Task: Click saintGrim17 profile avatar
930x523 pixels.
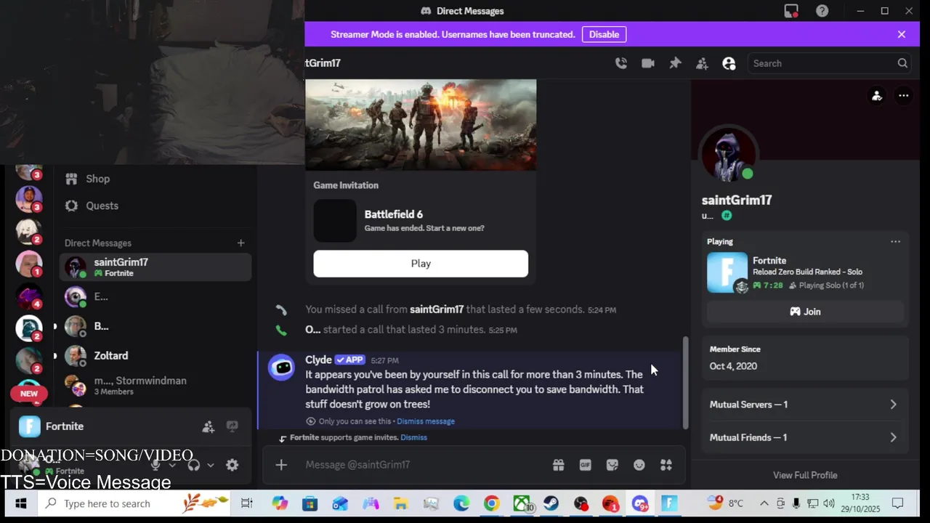Action: point(729,155)
